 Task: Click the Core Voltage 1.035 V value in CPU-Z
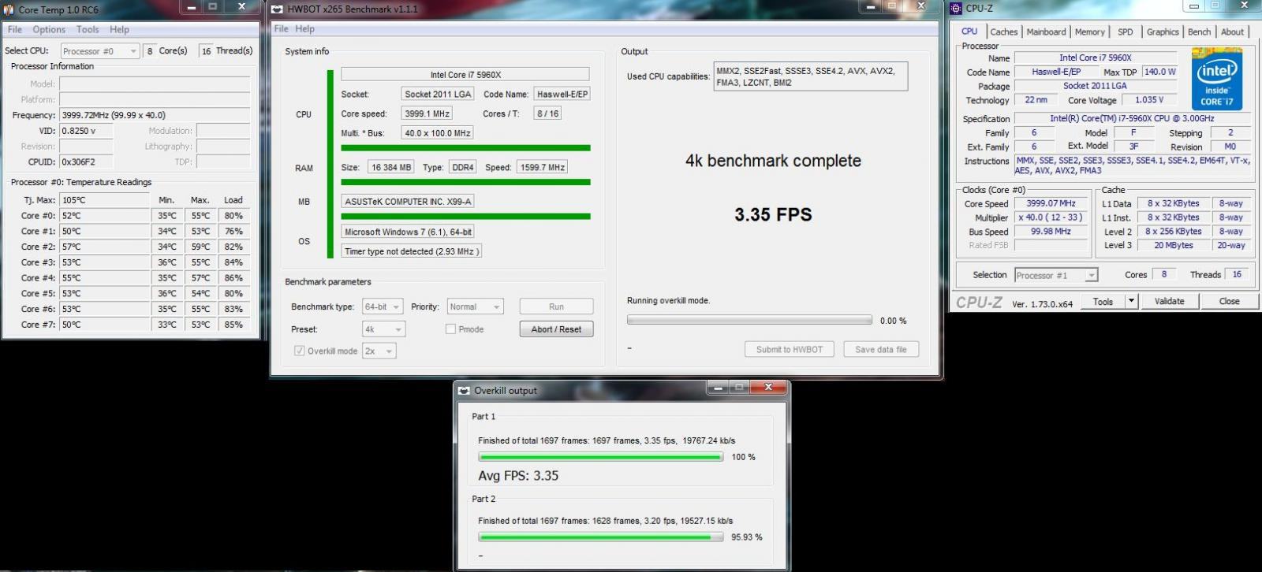tap(1148, 100)
